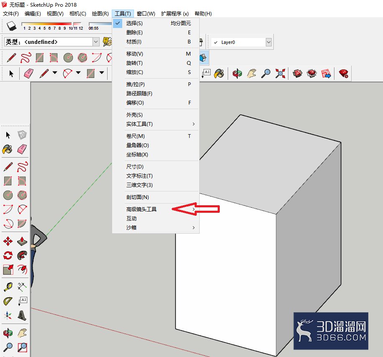Screen dimensions: 383x357
Task: Open the 扩展程序 (x) menu
Action: click(175, 14)
